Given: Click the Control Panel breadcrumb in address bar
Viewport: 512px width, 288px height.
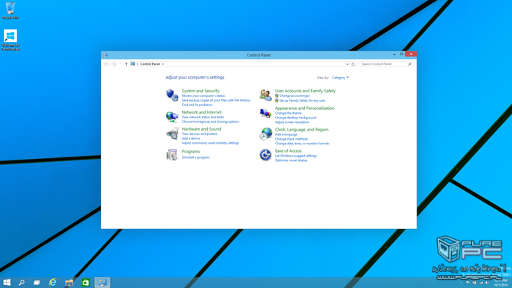Looking at the screenshot, I should pos(150,64).
